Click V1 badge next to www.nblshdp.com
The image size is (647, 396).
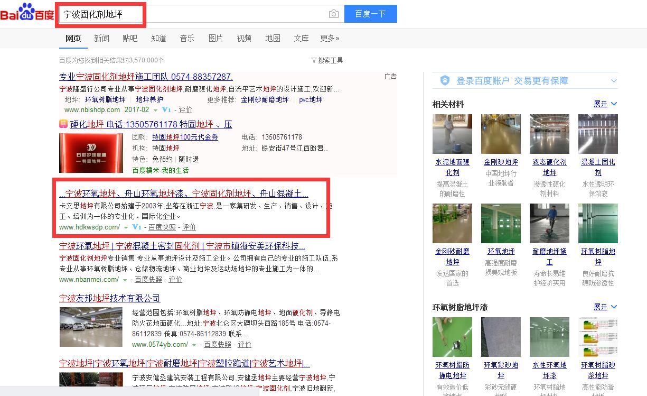tap(166, 110)
